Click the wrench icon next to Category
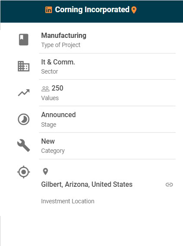The width and height of the screenshot is (183, 246). point(23,145)
